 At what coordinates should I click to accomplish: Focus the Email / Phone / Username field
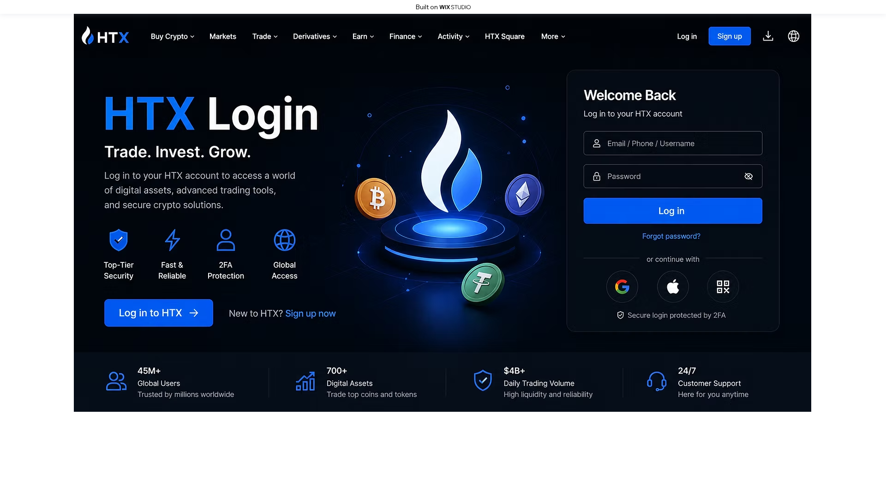672,143
